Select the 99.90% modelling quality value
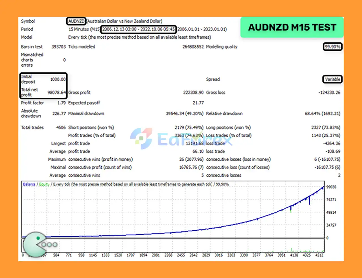This screenshot has height=278, width=362. coord(332,47)
